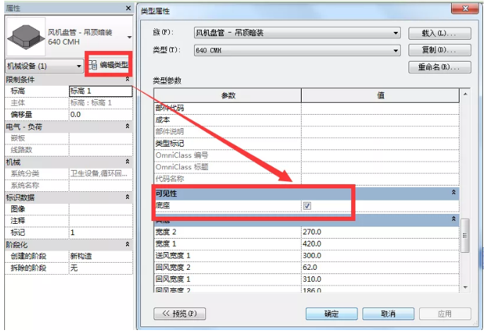Click the 参数 column header
Image resolution: width=485 pixels, height=335 pixels.
[228, 96]
